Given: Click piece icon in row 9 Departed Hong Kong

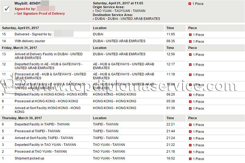Looking at the screenshot, I should (x=190, y=95).
